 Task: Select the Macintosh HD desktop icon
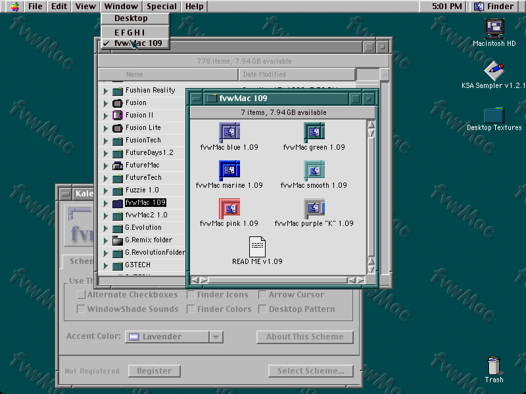[x=494, y=29]
